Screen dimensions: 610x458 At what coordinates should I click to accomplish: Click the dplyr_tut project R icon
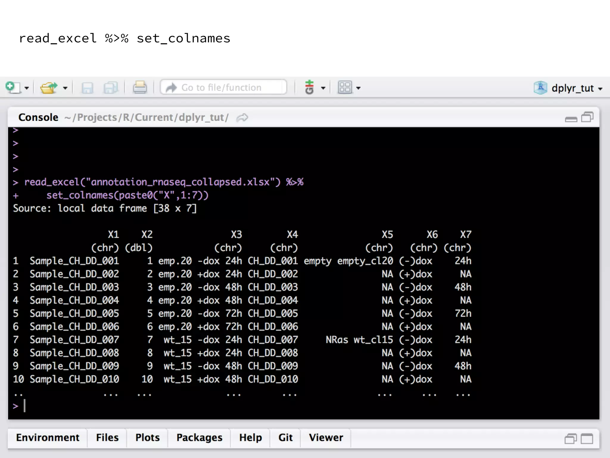[x=540, y=88]
